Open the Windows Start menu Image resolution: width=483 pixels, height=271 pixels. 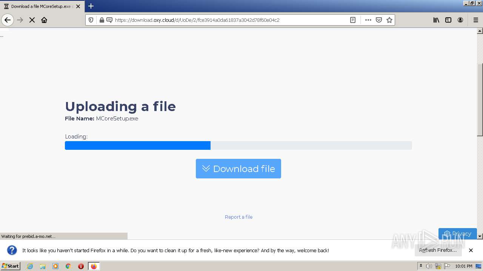coord(10,266)
